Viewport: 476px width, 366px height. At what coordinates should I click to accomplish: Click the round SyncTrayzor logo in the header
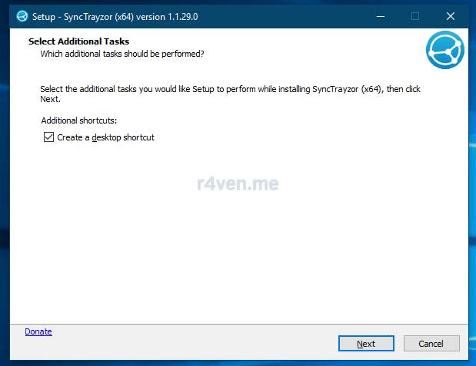coord(444,50)
